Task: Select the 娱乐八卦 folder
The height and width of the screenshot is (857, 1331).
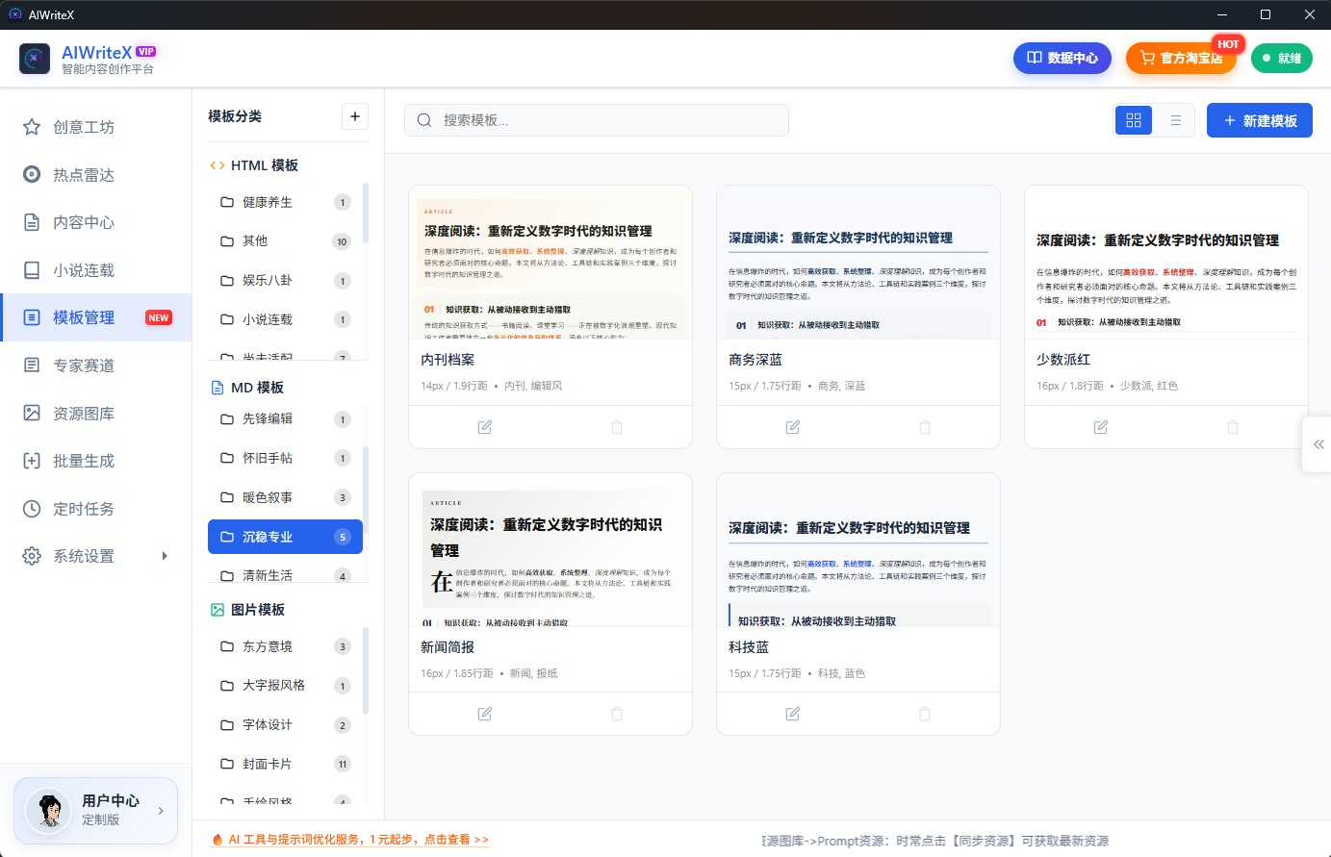Action: tap(285, 281)
